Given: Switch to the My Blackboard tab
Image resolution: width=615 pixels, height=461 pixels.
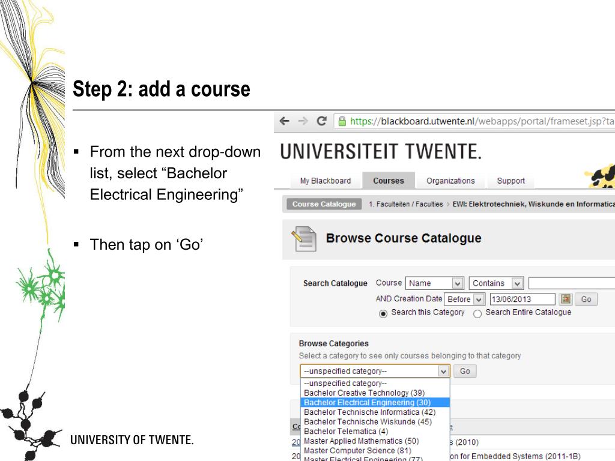Looking at the screenshot, I should [325, 181].
